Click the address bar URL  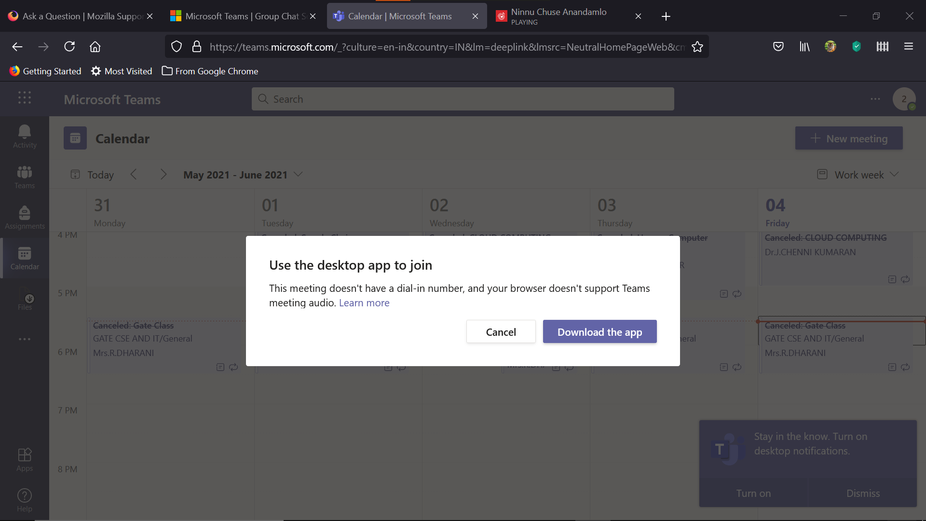[x=447, y=47]
